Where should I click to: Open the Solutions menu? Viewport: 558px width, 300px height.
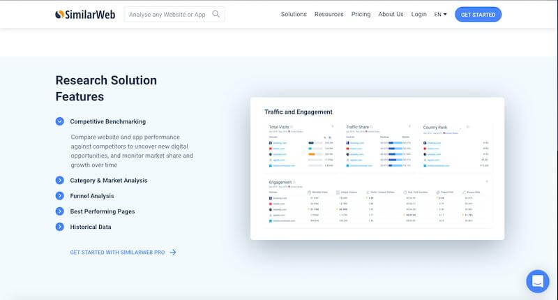click(x=294, y=14)
